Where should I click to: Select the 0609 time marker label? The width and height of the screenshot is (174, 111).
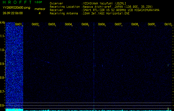[151, 24]
